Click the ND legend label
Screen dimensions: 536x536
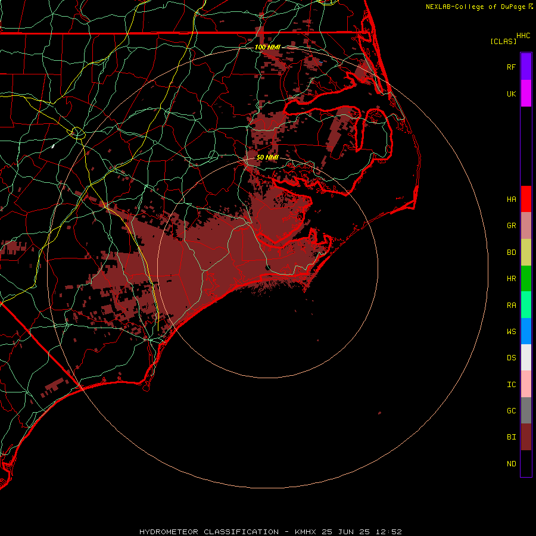point(512,464)
